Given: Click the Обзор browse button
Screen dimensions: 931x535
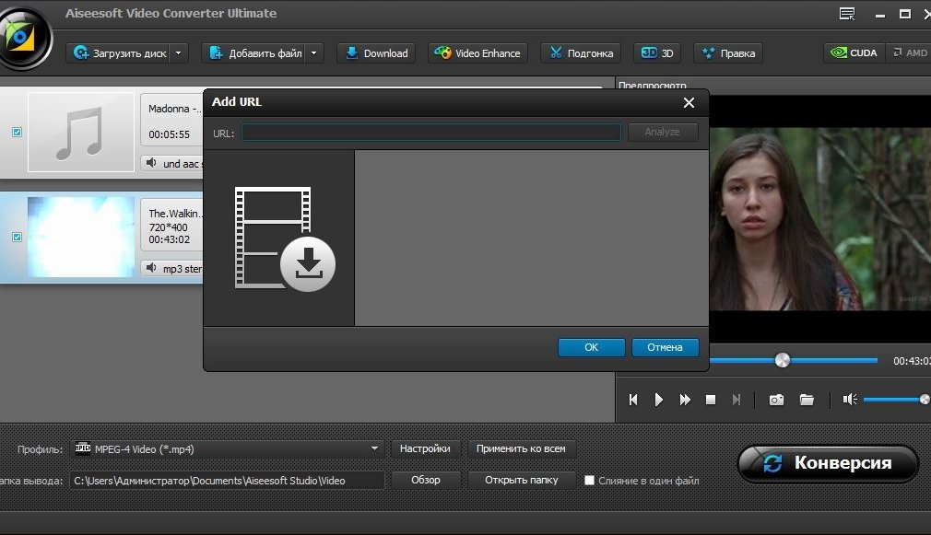Looking at the screenshot, I should click(426, 480).
